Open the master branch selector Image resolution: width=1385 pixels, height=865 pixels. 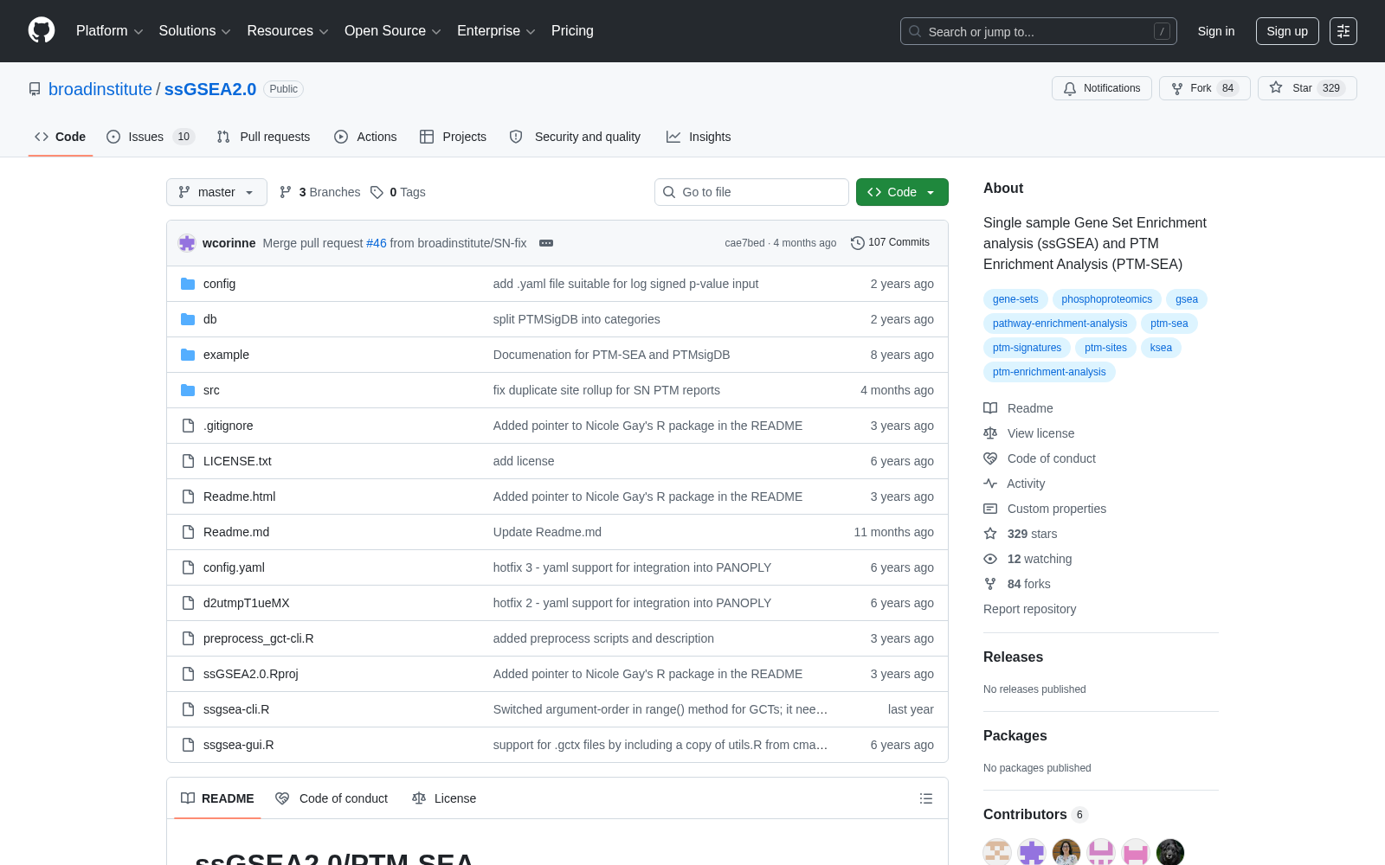tap(216, 192)
